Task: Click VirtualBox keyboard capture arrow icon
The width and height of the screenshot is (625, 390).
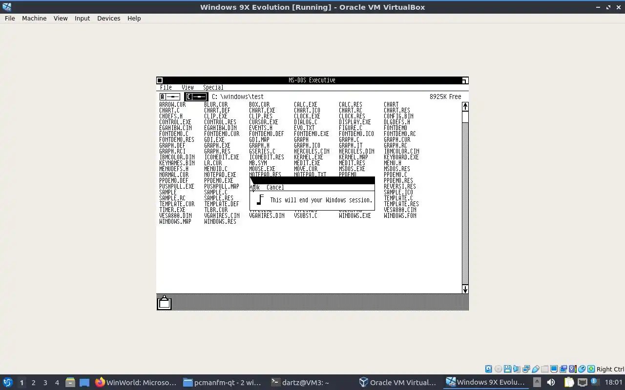Action: [x=591, y=369]
